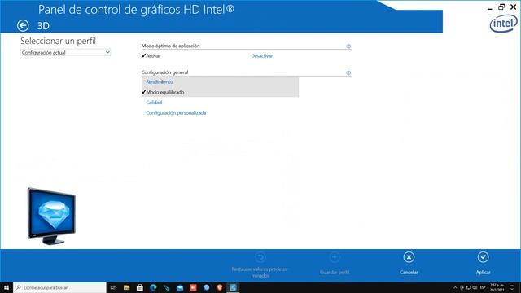Click the Modo óptimo de aplicación label
Image resolution: width=521 pixels, height=293 pixels.
[170, 46]
